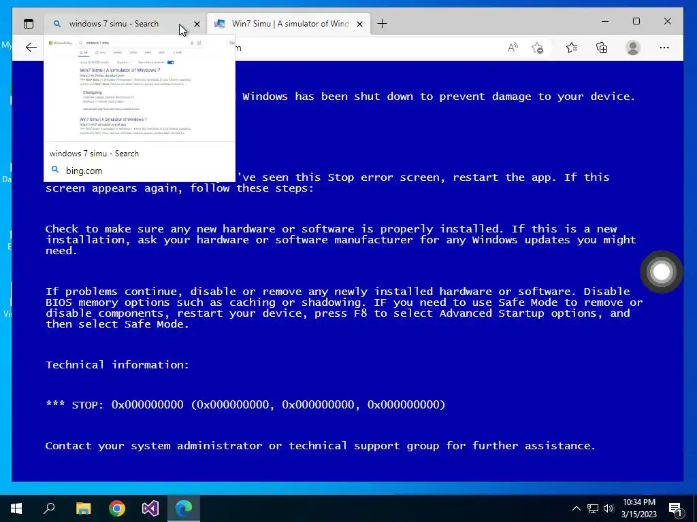Image resolution: width=697 pixels, height=522 pixels.
Task: Open the volume control
Action: click(609, 508)
